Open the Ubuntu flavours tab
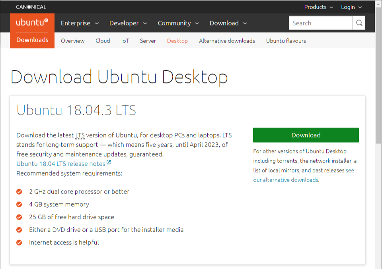 coord(286,41)
